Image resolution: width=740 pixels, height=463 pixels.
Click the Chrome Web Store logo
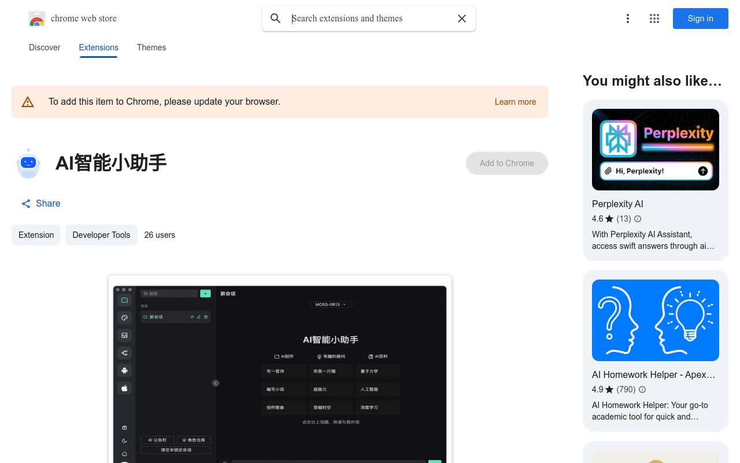coord(37,19)
